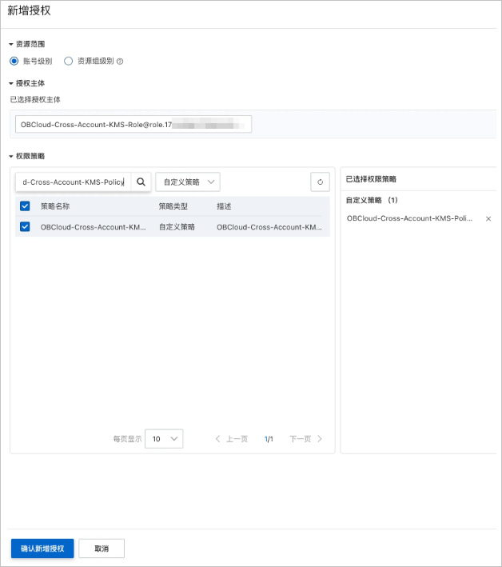Open the 自定义策略 policy type dropdown

click(x=188, y=182)
